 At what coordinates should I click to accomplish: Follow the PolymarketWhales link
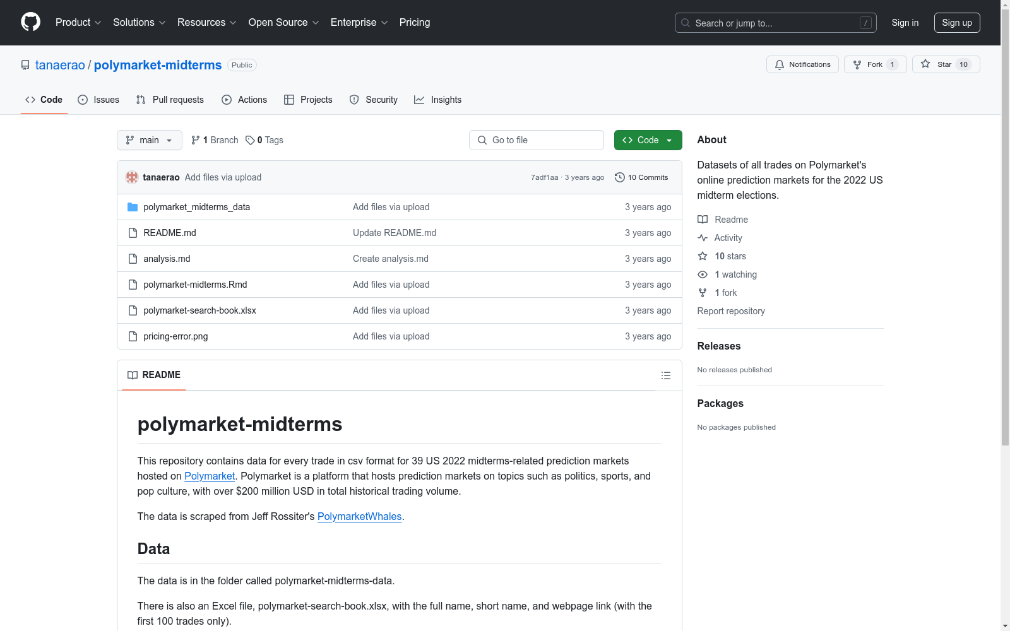359,516
